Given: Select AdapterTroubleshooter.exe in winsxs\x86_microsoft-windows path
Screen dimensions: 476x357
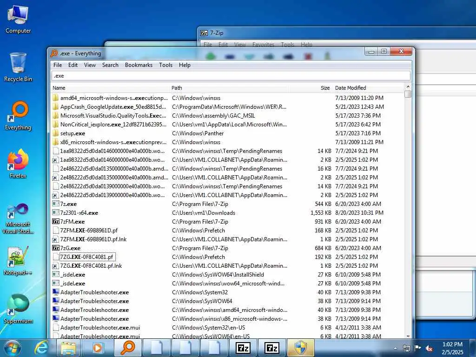Looking at the screenshot, I should (94, 318).
